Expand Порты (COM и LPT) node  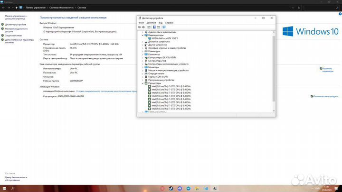tap(142, 77)
